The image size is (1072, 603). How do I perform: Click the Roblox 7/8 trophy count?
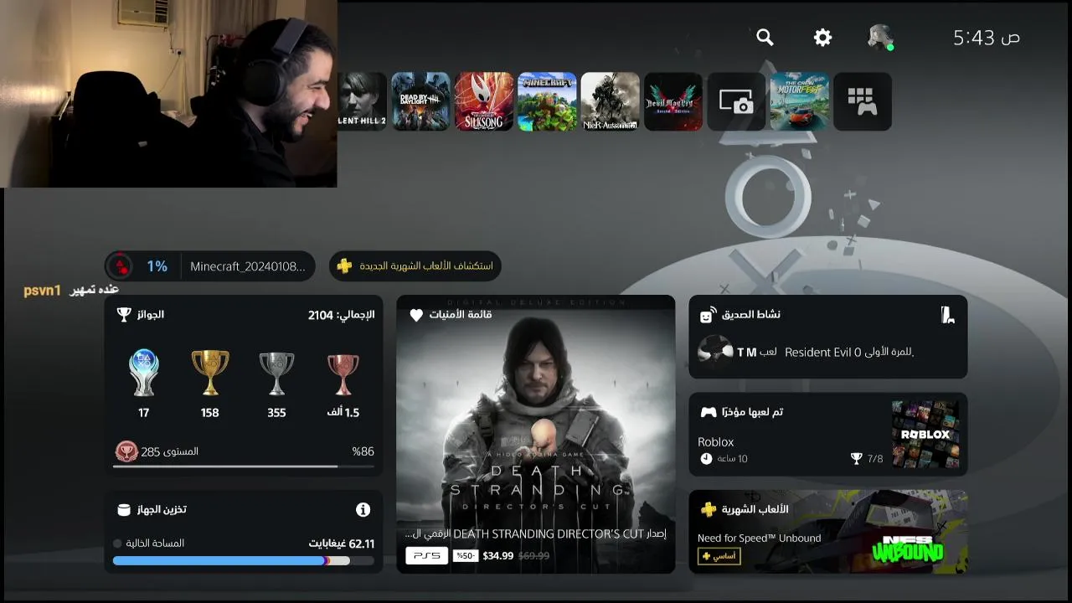[867, 459]
